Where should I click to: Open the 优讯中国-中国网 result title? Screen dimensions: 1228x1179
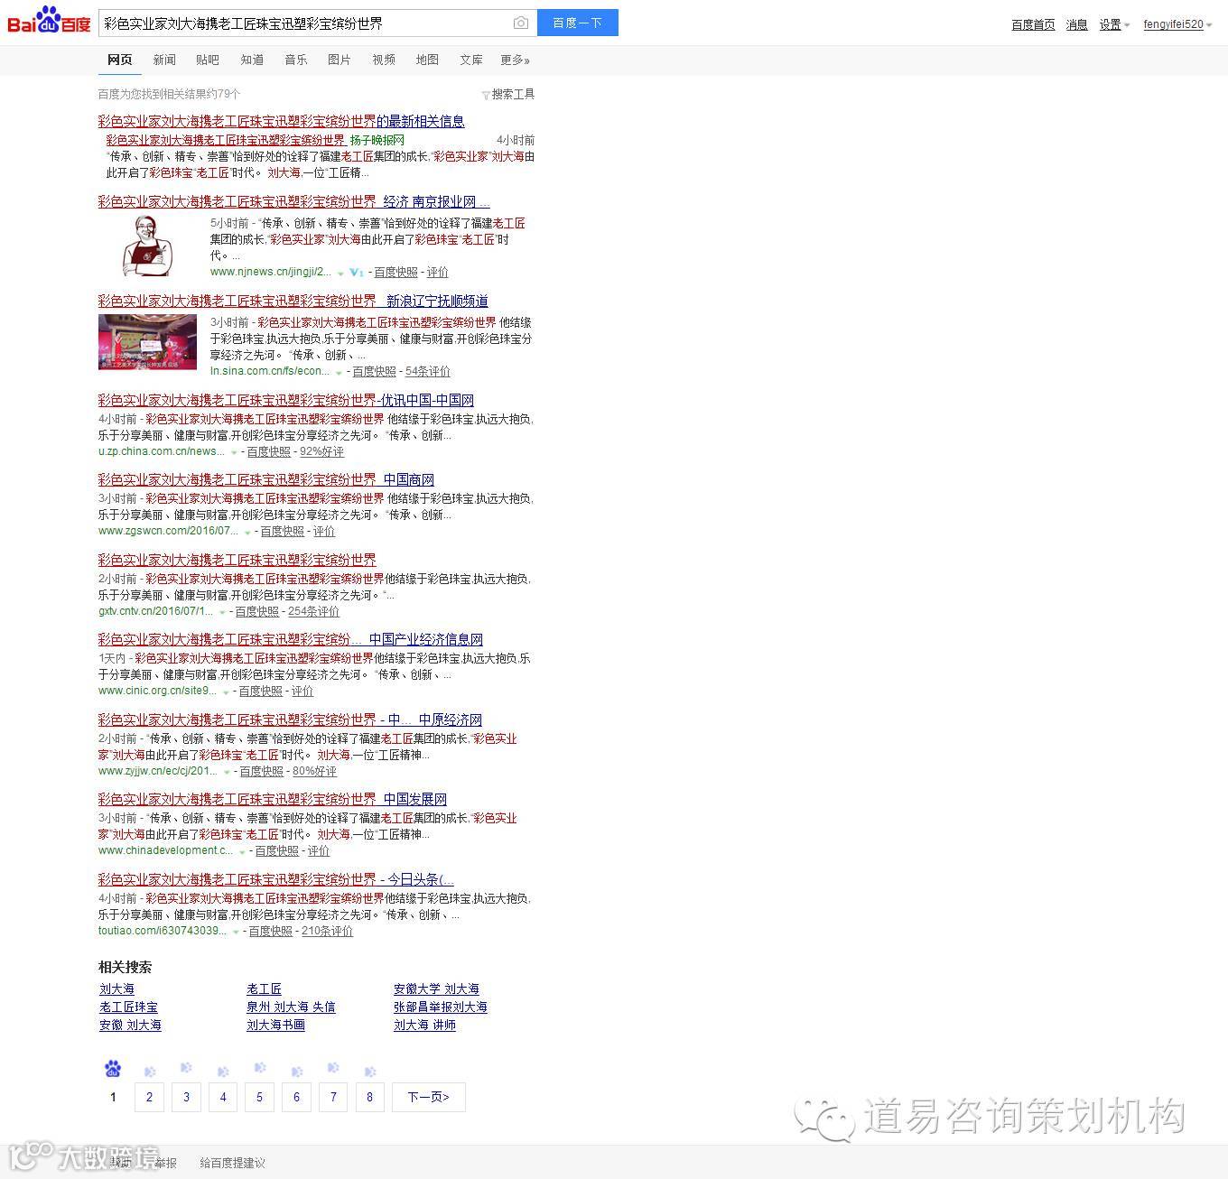point(286,400)
